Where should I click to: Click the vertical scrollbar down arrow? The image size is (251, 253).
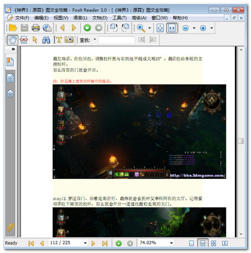pos(241,234)
